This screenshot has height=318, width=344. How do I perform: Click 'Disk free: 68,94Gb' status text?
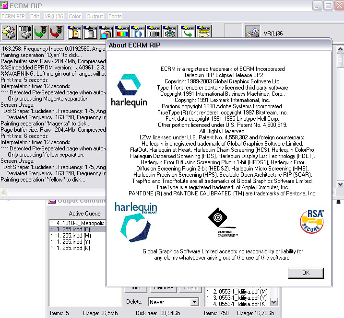click(158, 313)
